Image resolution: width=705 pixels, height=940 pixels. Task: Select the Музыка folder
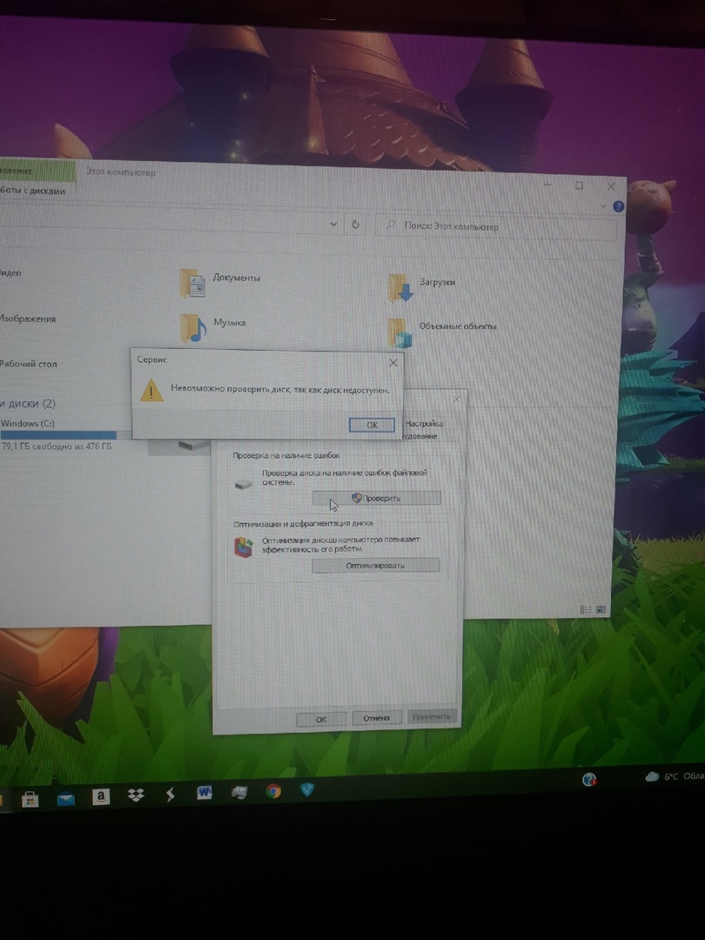click(x=213, y=326)
